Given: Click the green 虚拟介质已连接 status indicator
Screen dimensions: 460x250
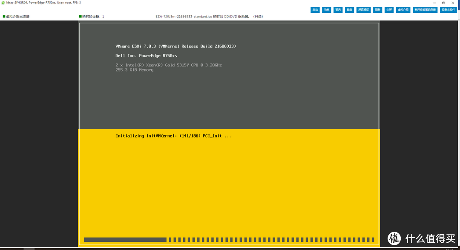Looking at the screenshot, I should coord(4,17).
